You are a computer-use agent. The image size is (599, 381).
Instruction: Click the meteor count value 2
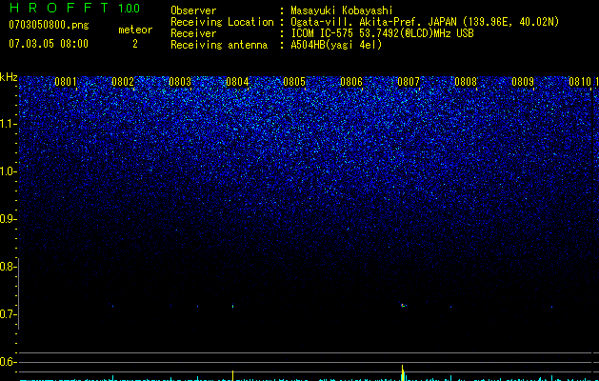point(135,44)
